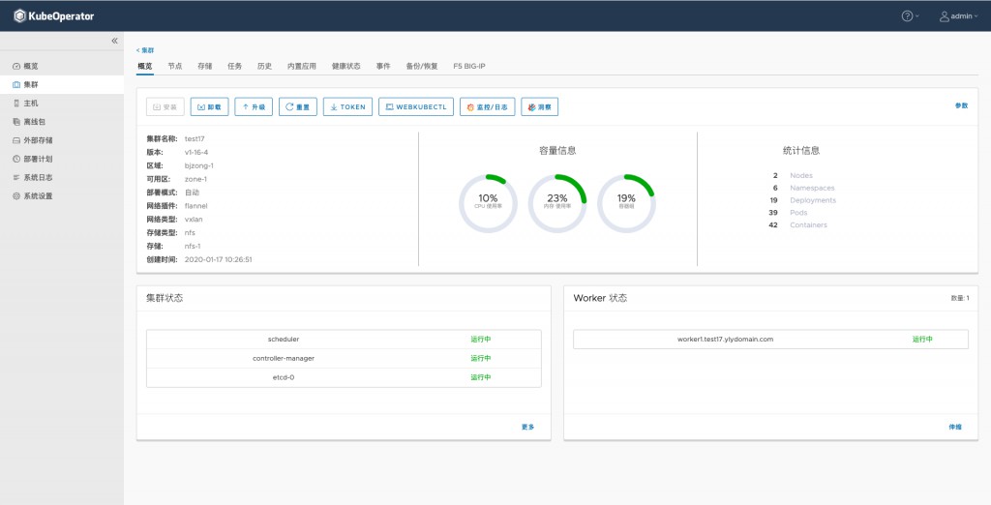Click the creation time 2020-01-17 10:26:51
The height and width of the screenshot is (505, 991).
coord(218,260)
